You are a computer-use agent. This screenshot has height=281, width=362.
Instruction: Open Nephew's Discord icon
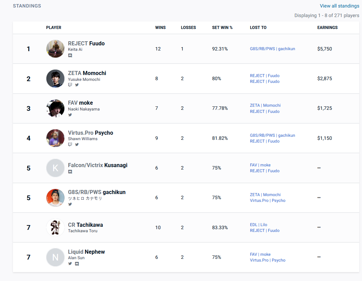tap(77, 264)
